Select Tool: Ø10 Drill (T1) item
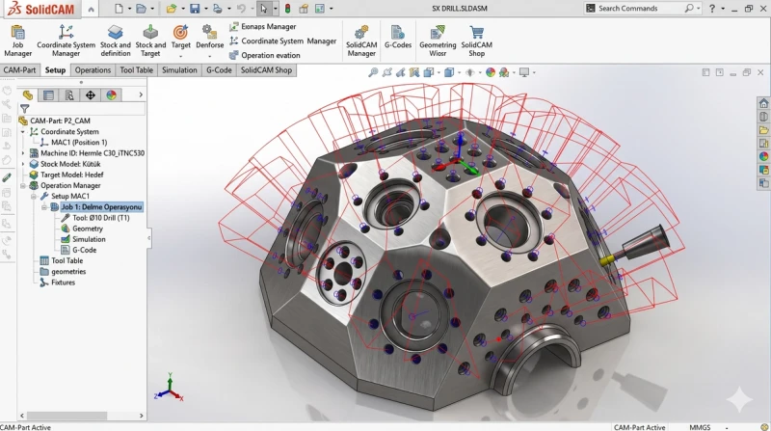 (95, 218)
